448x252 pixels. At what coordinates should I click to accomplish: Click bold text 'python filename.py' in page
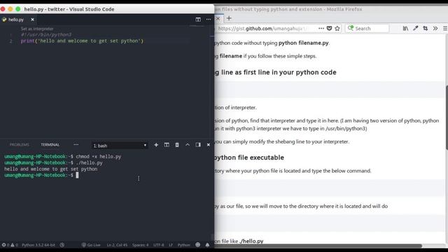303,43
